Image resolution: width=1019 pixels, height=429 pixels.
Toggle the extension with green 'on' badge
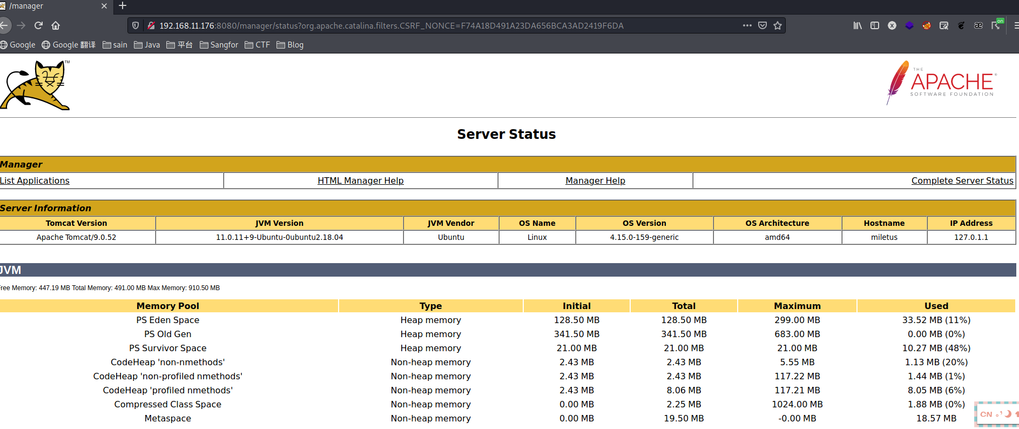click(x=997, y=24)
